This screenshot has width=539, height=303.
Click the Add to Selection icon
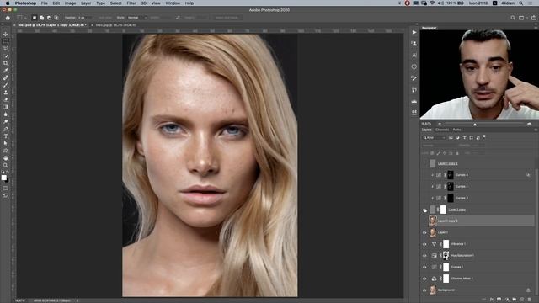point(41,18)
